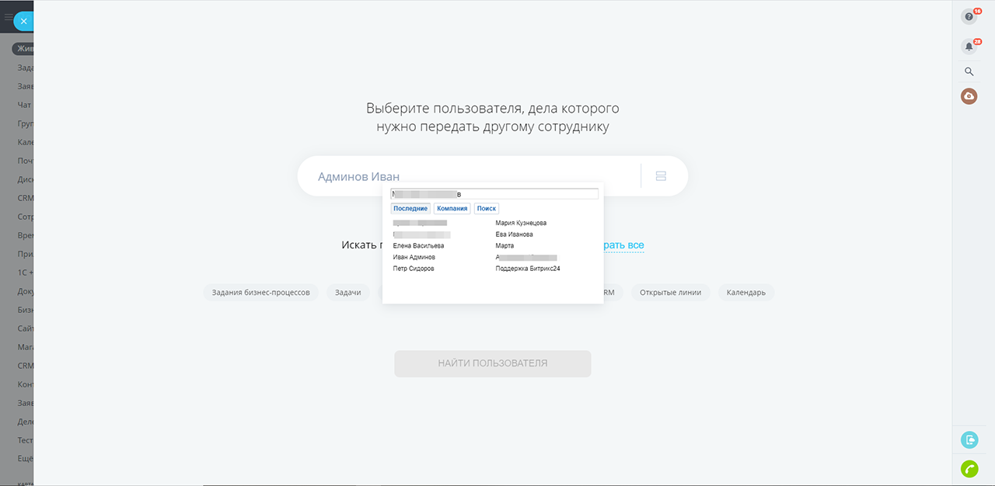Open the Диск item in left sidebar
Image resolution: width=995 pixels, height=486 pixels.
(25, 179)
